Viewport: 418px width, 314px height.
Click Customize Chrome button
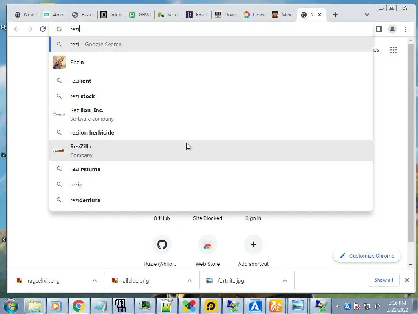click(367, 256)
